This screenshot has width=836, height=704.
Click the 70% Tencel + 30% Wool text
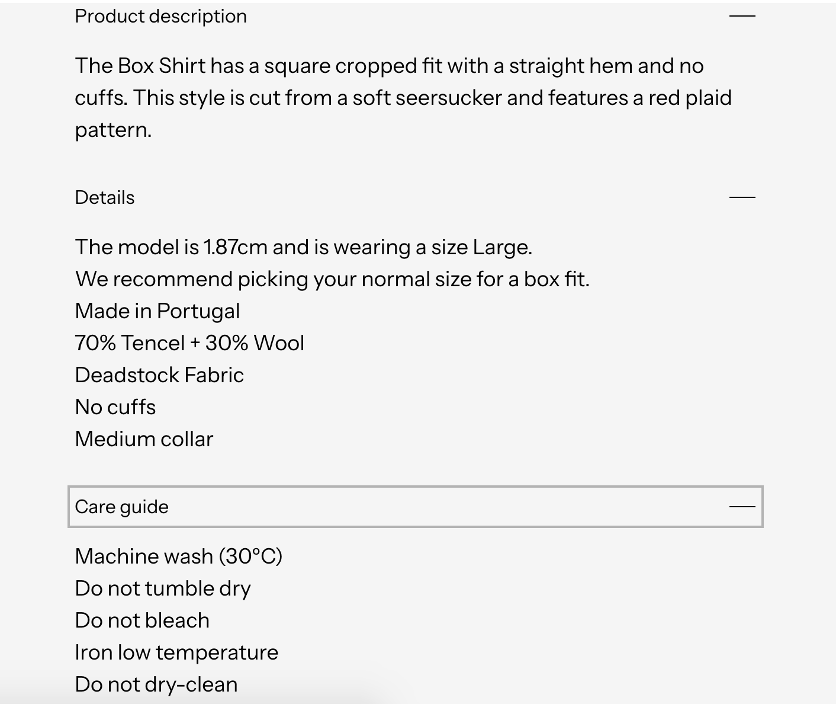(189, 343)
